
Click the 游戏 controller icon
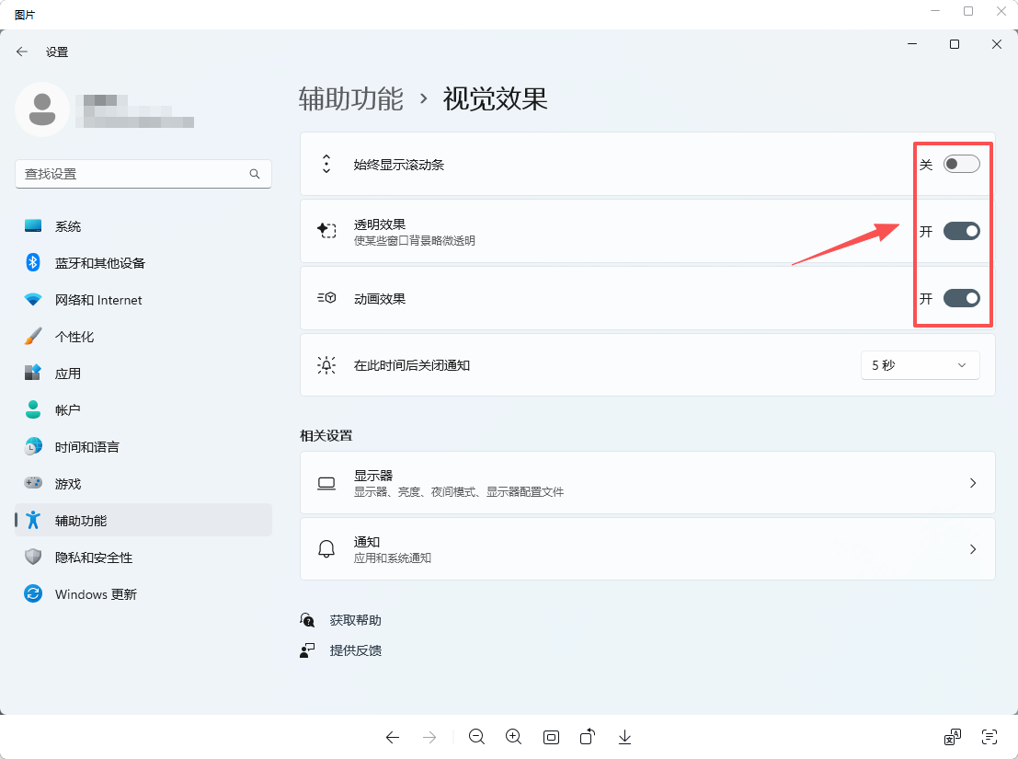coord(33,483)
